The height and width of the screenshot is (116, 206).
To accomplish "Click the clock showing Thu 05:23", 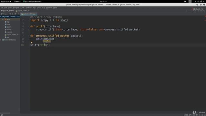I will tap(103, 1).
